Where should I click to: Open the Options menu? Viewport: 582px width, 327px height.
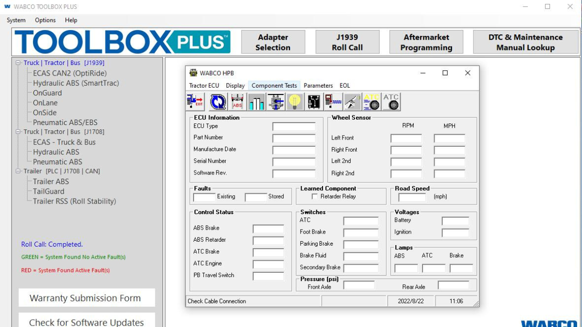45,20
